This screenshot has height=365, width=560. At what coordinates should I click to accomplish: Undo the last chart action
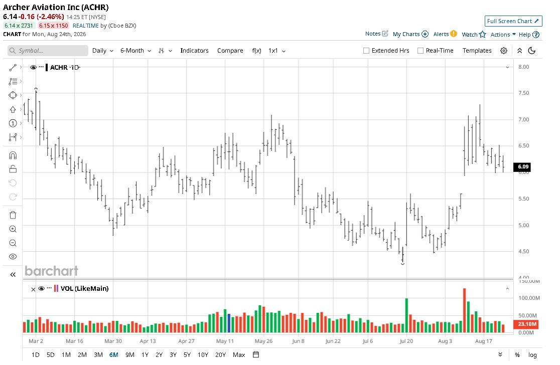point(13,183)
